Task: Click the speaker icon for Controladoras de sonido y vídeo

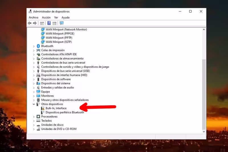Action: (38, 67)
